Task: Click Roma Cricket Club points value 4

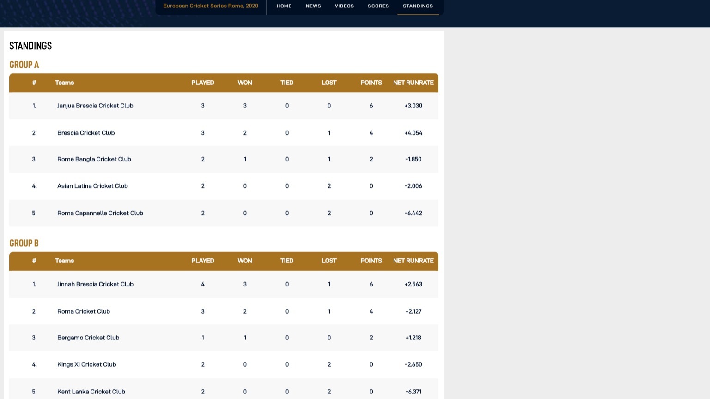Action: tap(371, 311)
